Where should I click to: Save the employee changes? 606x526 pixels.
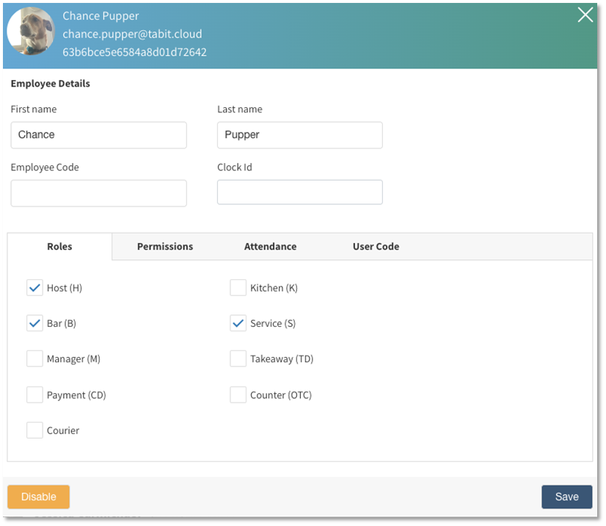[x=566, y=497]
